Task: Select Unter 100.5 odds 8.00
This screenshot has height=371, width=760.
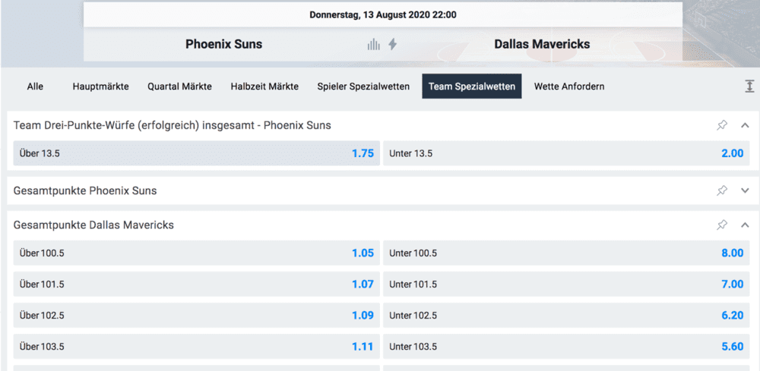Action: click(x=566, y=253)
